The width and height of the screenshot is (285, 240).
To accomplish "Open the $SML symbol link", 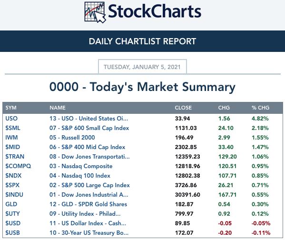I will [x=13, y=128].
